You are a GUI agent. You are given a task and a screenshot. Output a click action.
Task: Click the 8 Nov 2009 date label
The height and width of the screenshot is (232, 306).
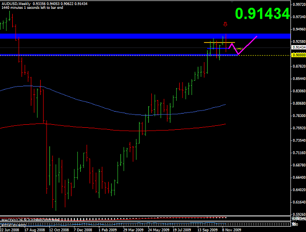(231, 230)
